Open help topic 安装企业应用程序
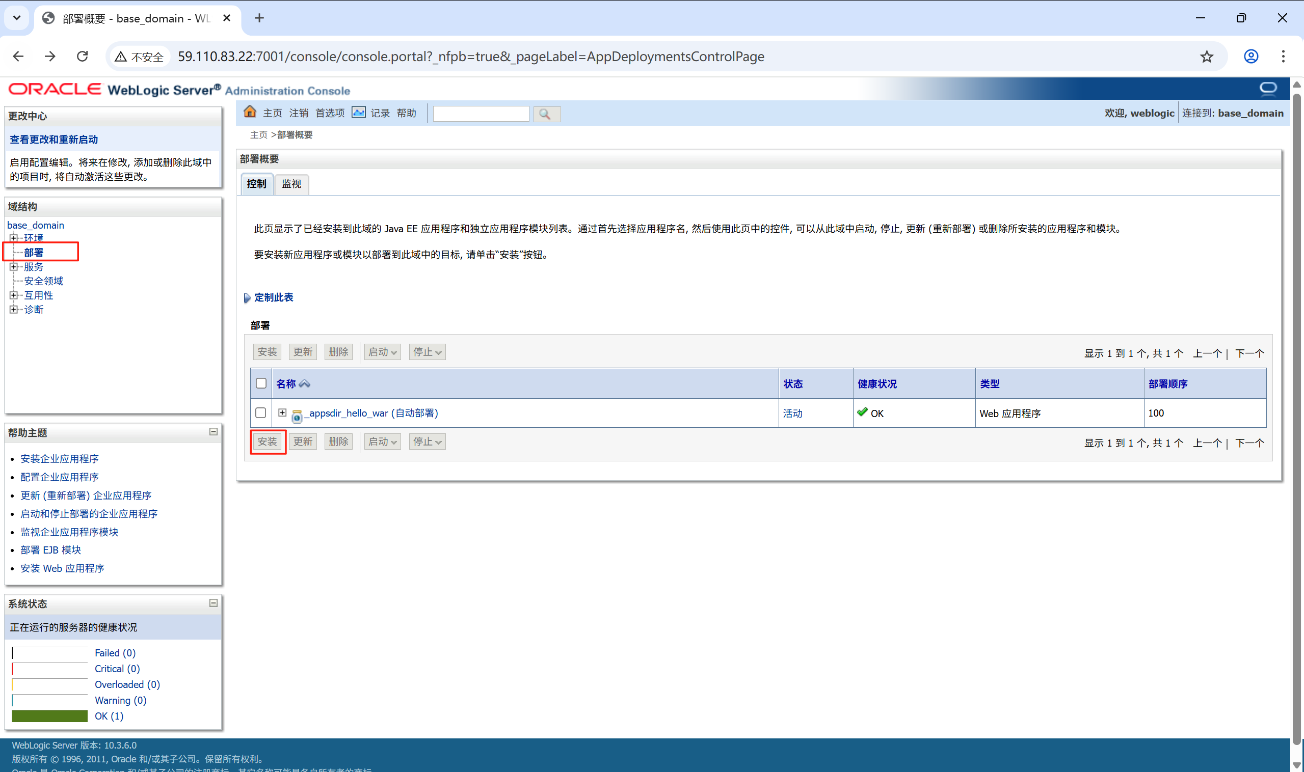1304x772 pixels. tap(60, 459)
